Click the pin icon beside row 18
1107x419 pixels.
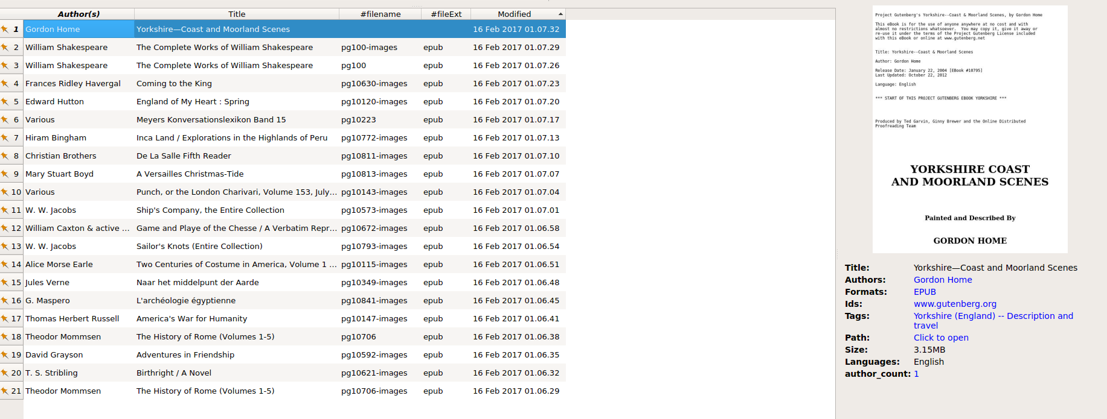coord(4,336)
